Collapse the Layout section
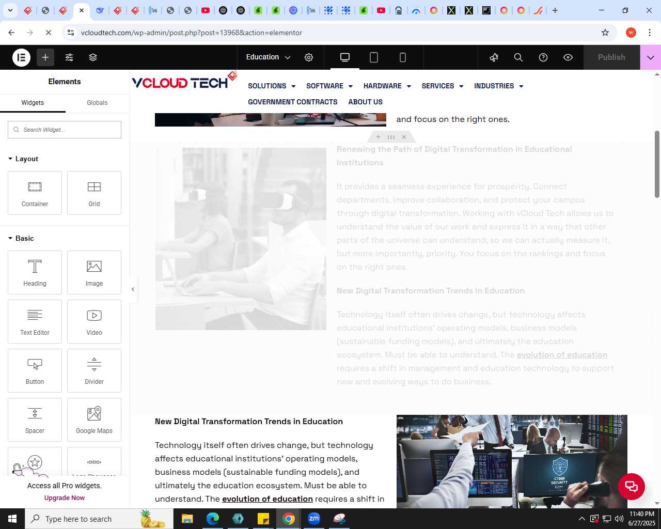 click(x=23, y=159)
